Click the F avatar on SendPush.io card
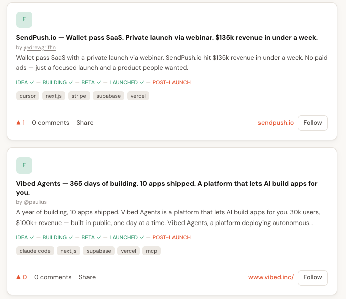The image size is (346, 299). [24, 19]
